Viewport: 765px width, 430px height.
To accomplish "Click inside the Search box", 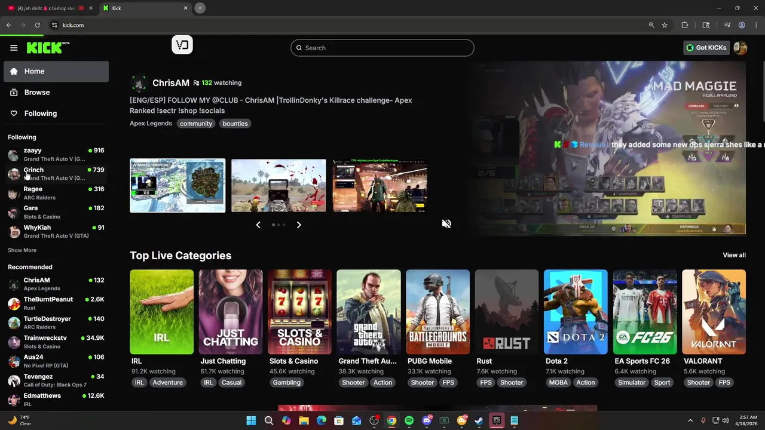I will pyautogui.click(x=382, y=48).
